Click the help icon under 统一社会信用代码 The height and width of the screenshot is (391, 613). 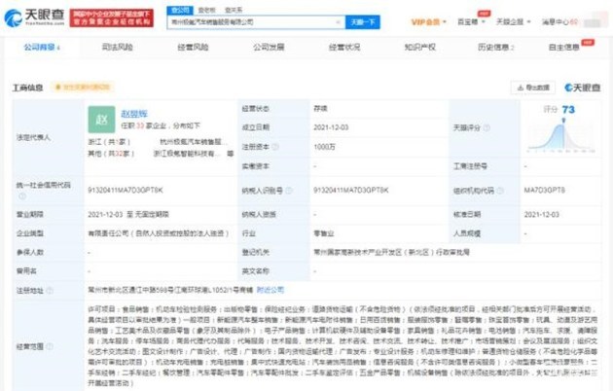click(22, 195)
